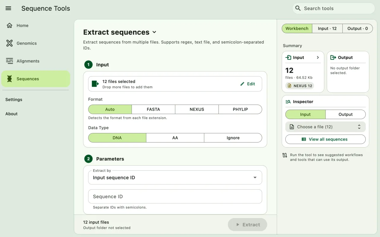Screen dimensions: 380x237
Task: Click the Sequence Tools title
Action: coord(46,9)
